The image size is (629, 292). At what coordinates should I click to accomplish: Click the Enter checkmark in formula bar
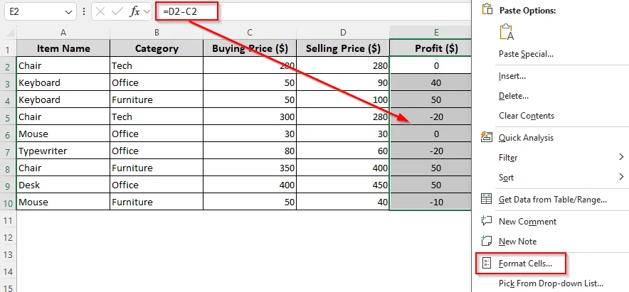tap(117, 12)
